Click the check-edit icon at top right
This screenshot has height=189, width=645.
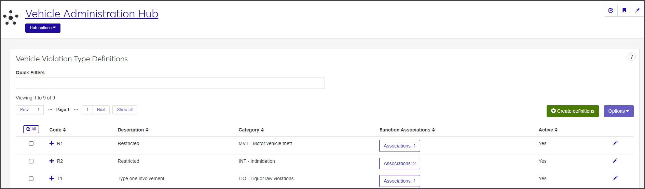click(611, 11)
